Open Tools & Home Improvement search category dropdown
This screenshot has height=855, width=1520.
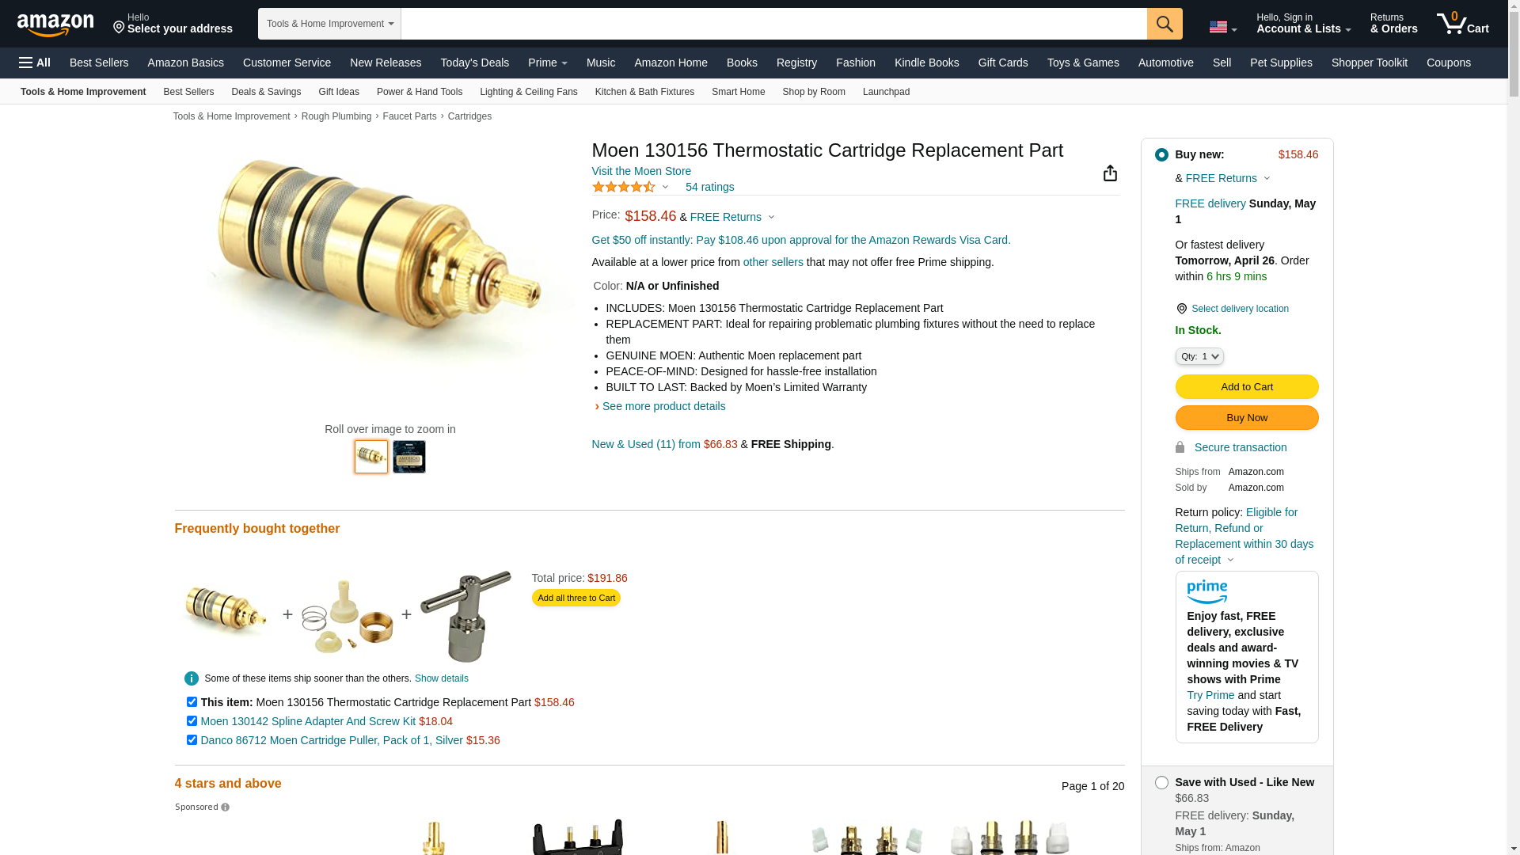(x=329, y=24)
